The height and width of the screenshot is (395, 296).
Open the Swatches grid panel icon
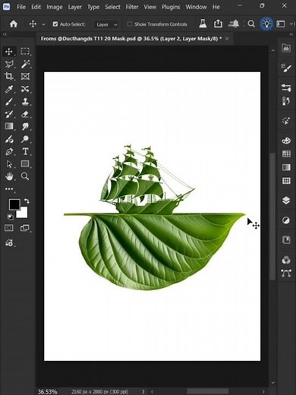286,154
